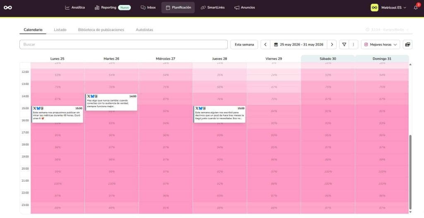
Task: Click the Threads icon on Jueves 15:00 post
Action: pyautogui.click(x=204, y=108)
